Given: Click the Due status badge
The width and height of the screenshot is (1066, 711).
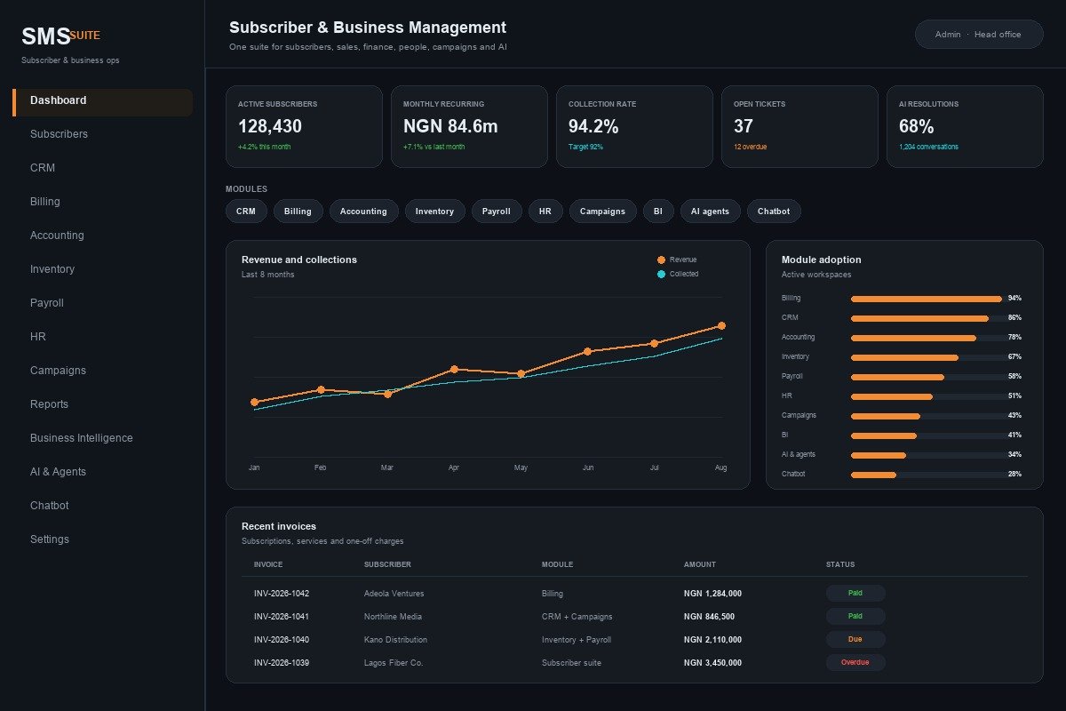Looking at the screenshot, I should pyautogui.click(x=855, y=639).
